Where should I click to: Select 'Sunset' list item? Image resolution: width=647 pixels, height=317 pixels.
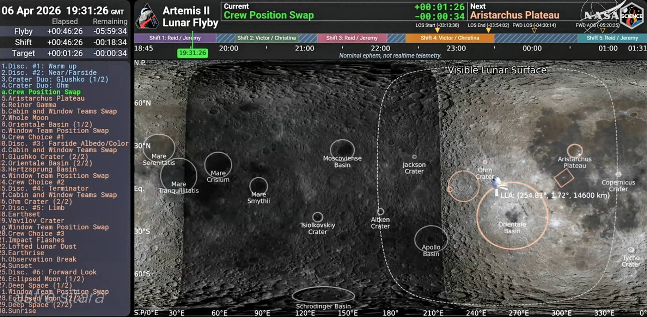click(16, 266)
